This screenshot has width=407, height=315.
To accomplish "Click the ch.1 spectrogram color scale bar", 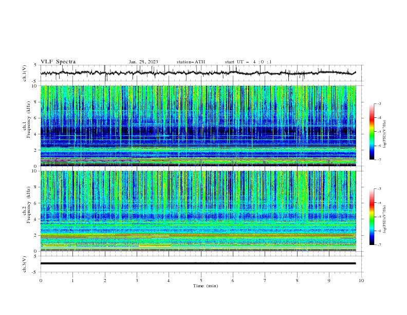I will point(372,132).
